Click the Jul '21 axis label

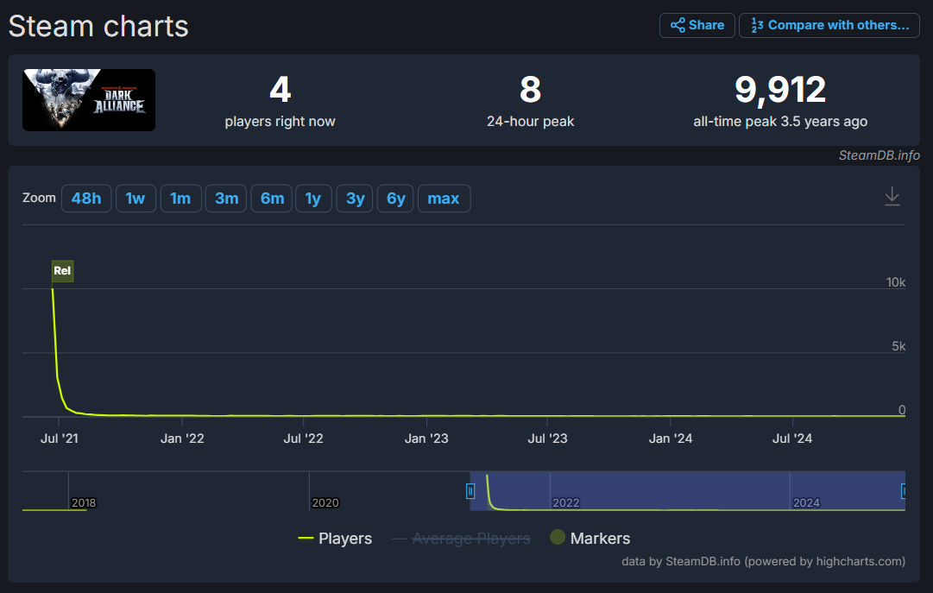60,438
